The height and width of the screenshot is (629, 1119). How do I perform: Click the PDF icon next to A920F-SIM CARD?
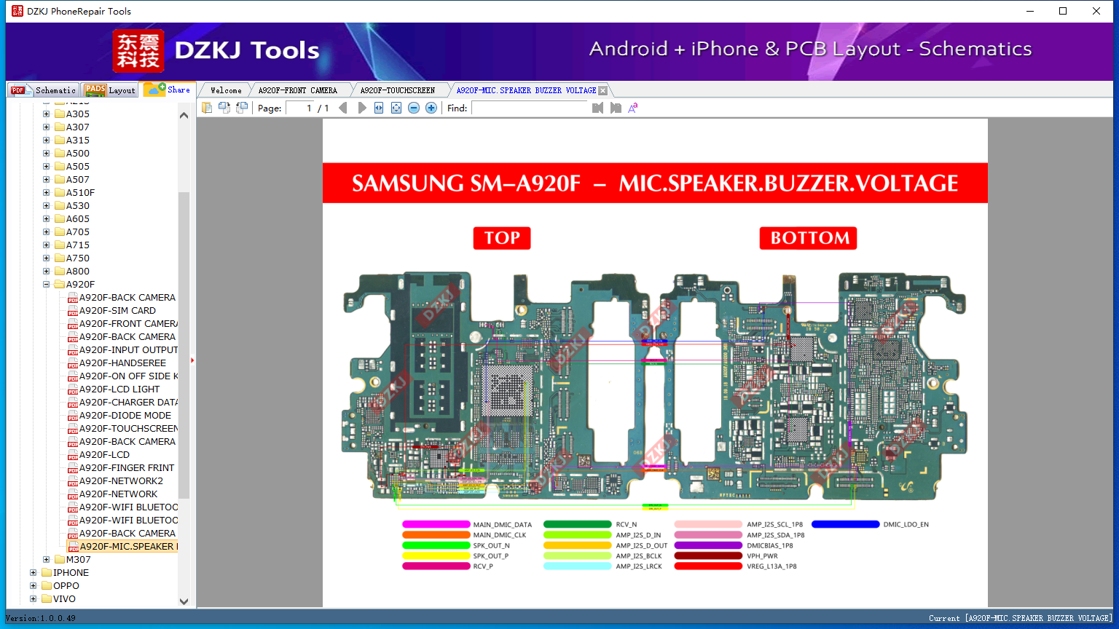click(x=73, y=311)
